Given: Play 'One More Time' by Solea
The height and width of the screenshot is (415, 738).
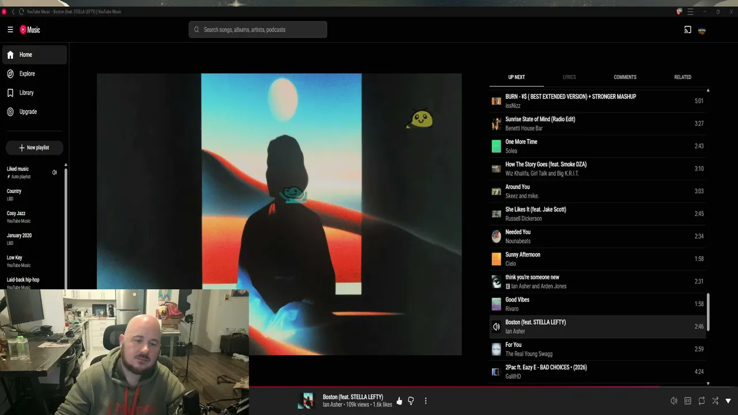Looking at the screenshot, I should 597,146.
